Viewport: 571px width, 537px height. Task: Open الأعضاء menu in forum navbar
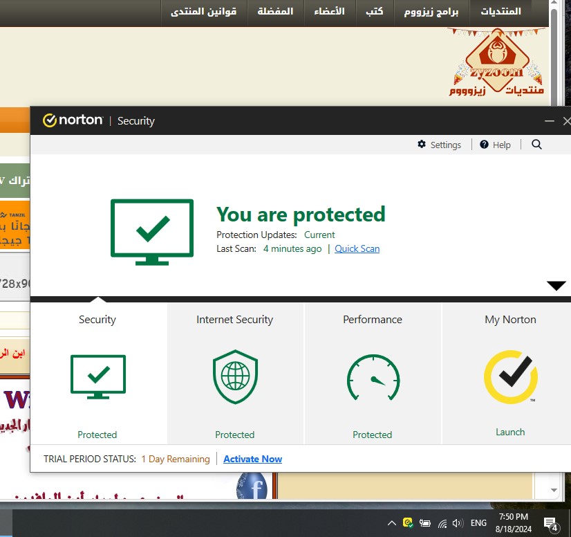[330, 12]
